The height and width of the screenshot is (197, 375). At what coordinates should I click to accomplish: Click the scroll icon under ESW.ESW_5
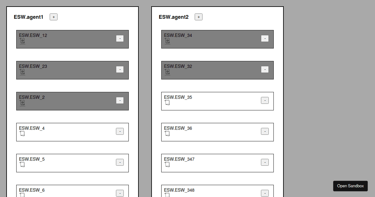pyautogui.click(x=22, y=164)
